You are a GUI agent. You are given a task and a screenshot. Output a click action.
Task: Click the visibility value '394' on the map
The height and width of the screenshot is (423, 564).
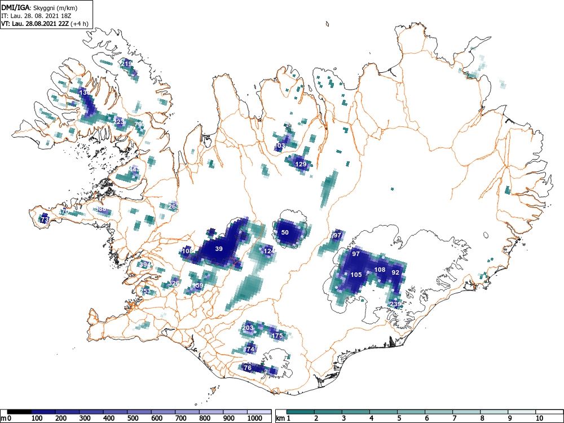(145, 265)
